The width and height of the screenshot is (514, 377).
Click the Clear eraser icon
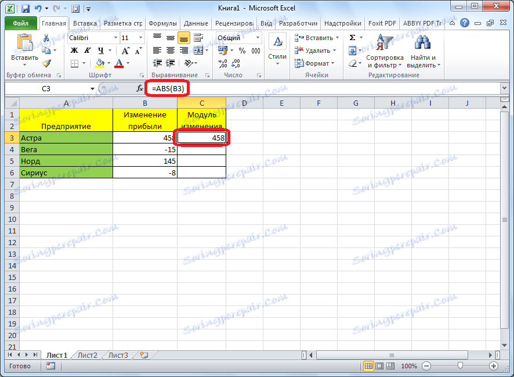click(353, 63)
